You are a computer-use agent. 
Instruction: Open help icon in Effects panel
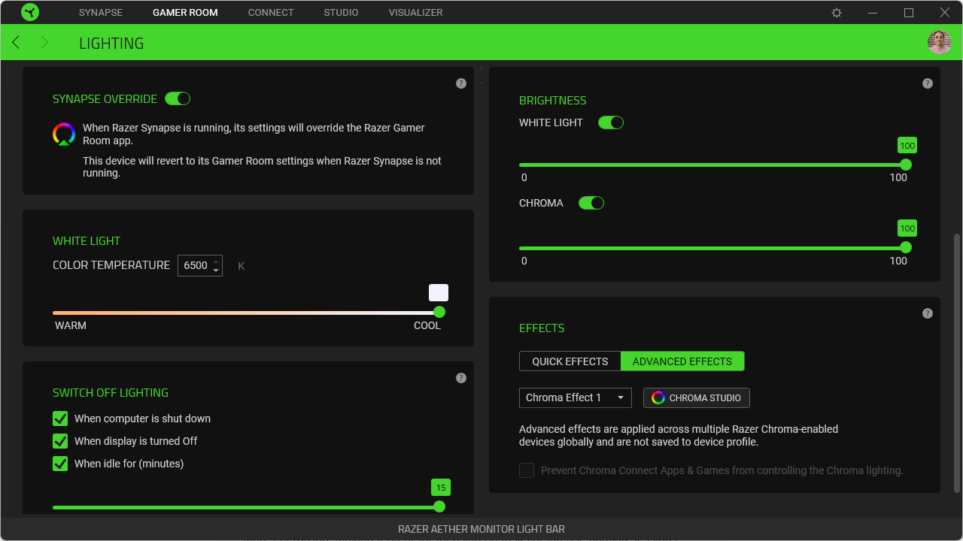928,313
